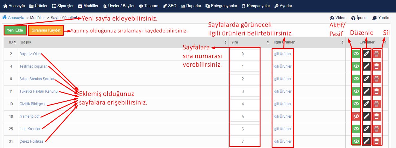Open the İpucu tip link
Viewport: 396px width, 148px height.
(x=359, y=18)
